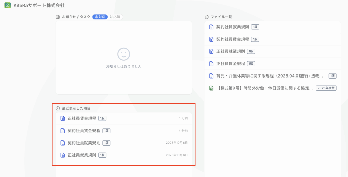Click 1版 badge next to 育児・介護休業等 規程
Screen dimensions: 348x177
point(332,76)
